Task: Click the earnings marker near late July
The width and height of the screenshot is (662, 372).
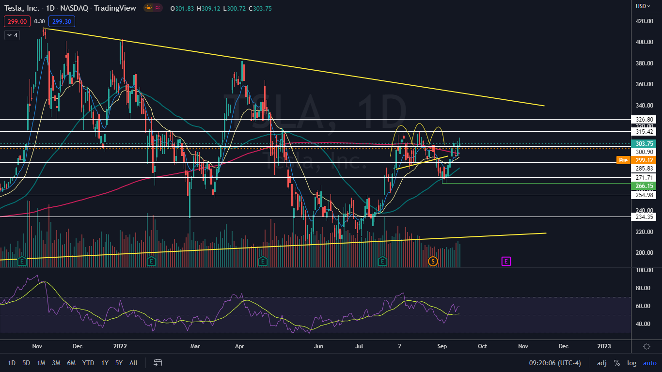Action: point(382,262)
